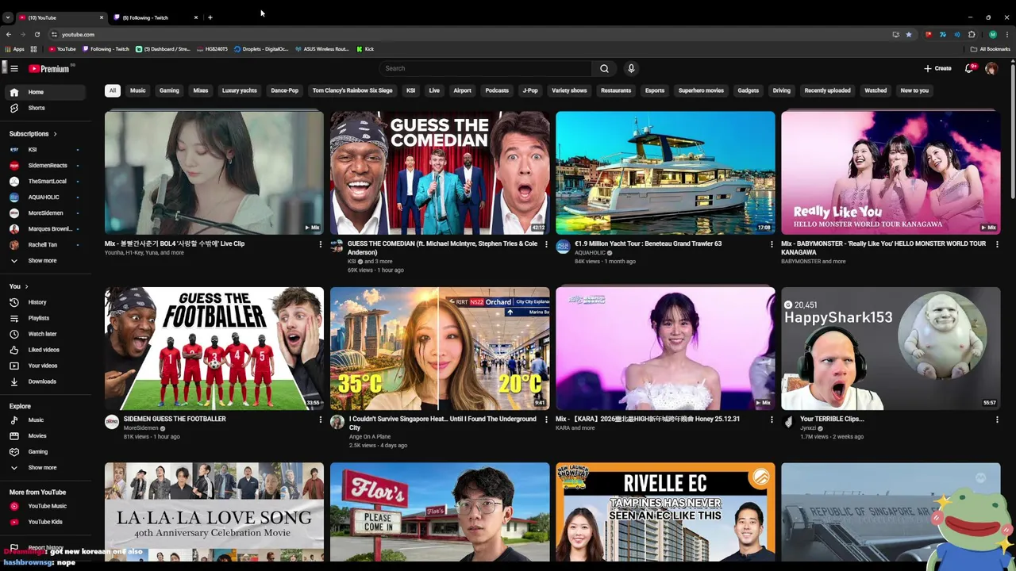1016x571 pixels.
Task: Expand the Subscriptions section header
Action: click(33, 134)
